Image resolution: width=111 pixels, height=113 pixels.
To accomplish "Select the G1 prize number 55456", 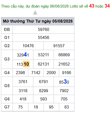I will click(x=44, y=37).
